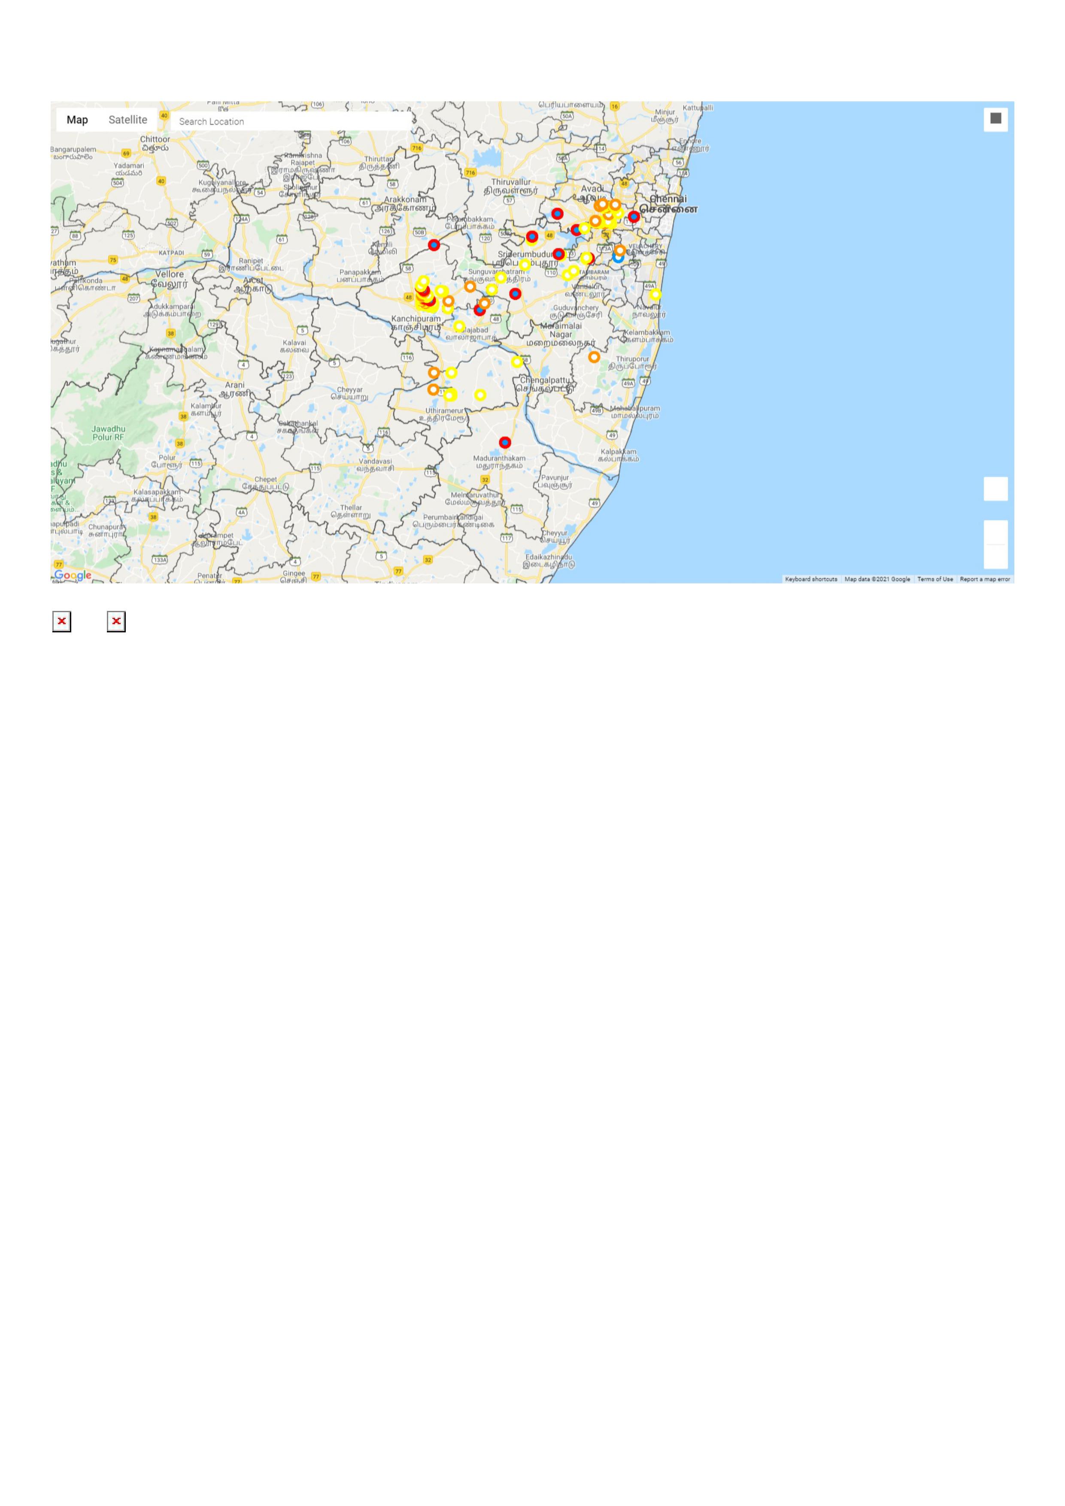Click the broken image icon at far left below map
The height and width of the screenshot is (1506, 1065).
(x=62, y=622)
